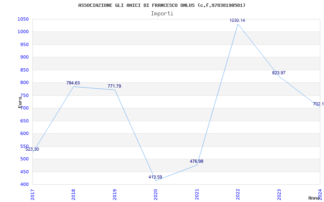Click the 950 y-axis tick label
This screenshot has height=202, width=324.
24,44
